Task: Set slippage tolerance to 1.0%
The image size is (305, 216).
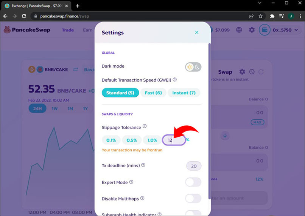Action: 152,140
